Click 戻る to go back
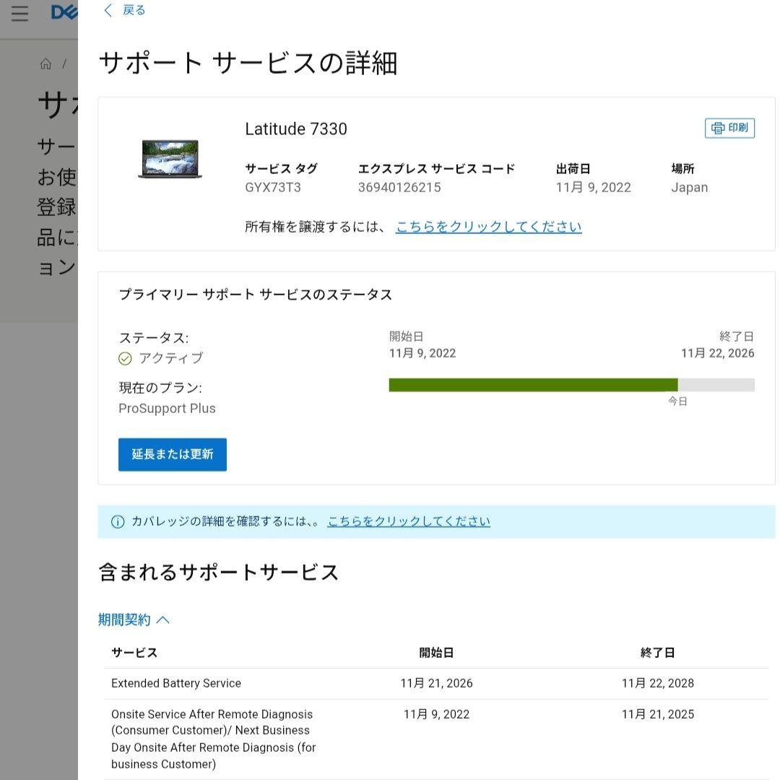 pos(134,10)
